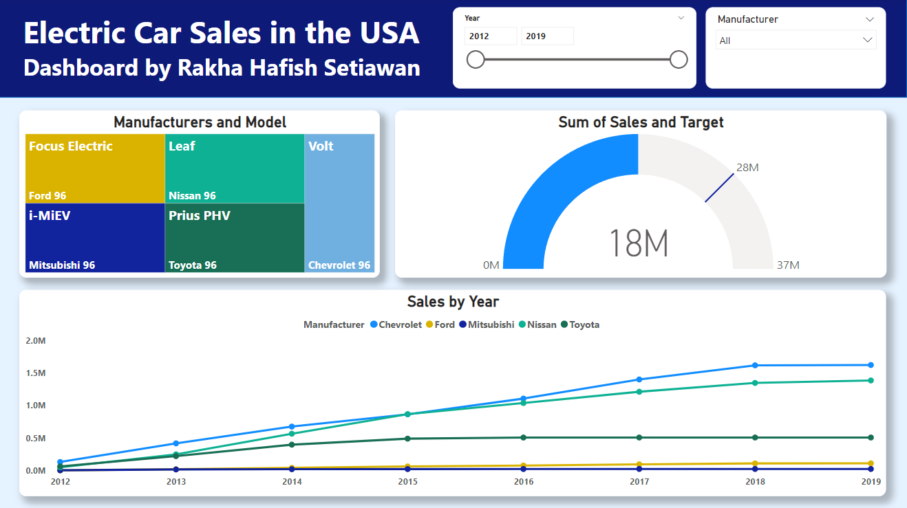
Task: Select Nissan in the legend
Action: 543,324
